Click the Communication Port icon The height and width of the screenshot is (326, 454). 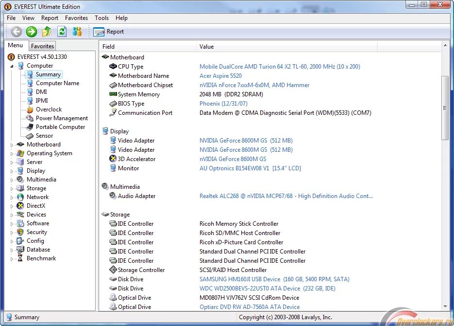point(113,112)
